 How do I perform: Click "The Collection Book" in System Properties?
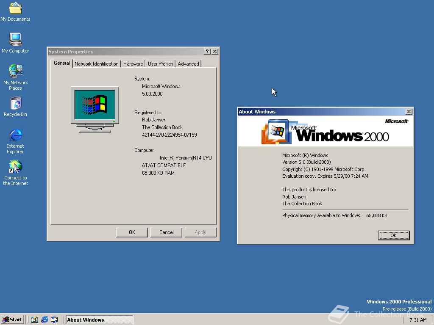[x=162, y=127]
